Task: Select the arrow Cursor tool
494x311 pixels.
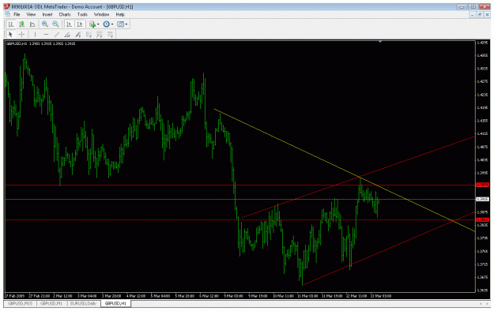Action: point(10,34)
